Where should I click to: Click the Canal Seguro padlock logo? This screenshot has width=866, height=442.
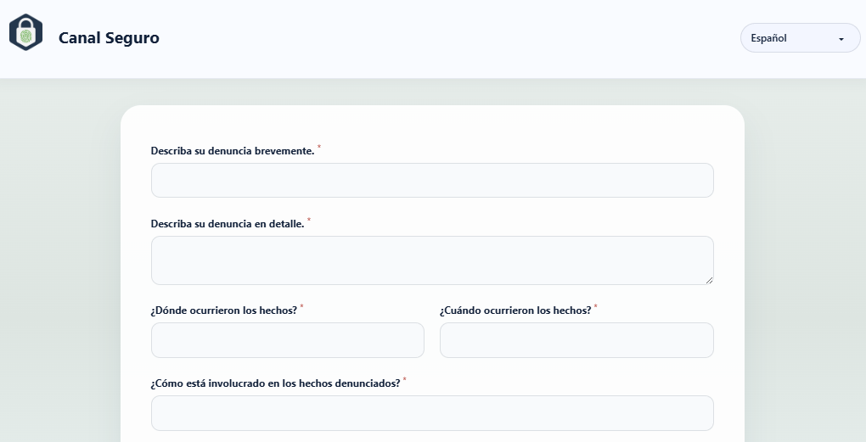[26, 32]
